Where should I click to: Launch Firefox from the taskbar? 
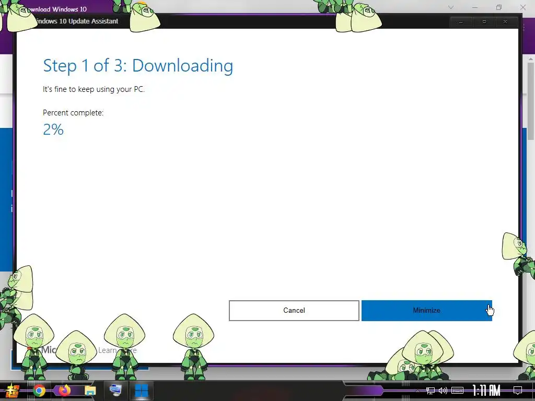(x=64, y=391)
